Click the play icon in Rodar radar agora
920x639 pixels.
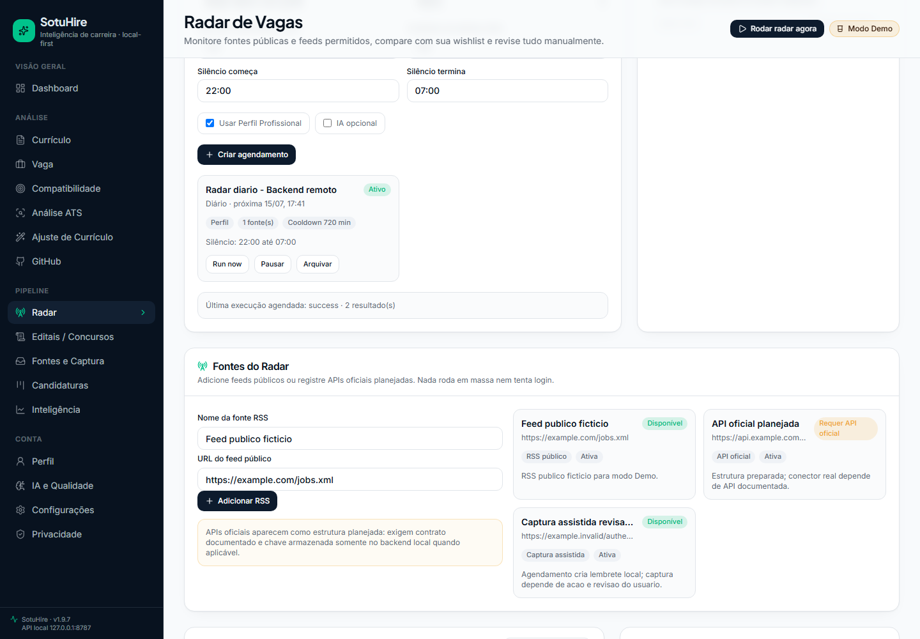742,29
